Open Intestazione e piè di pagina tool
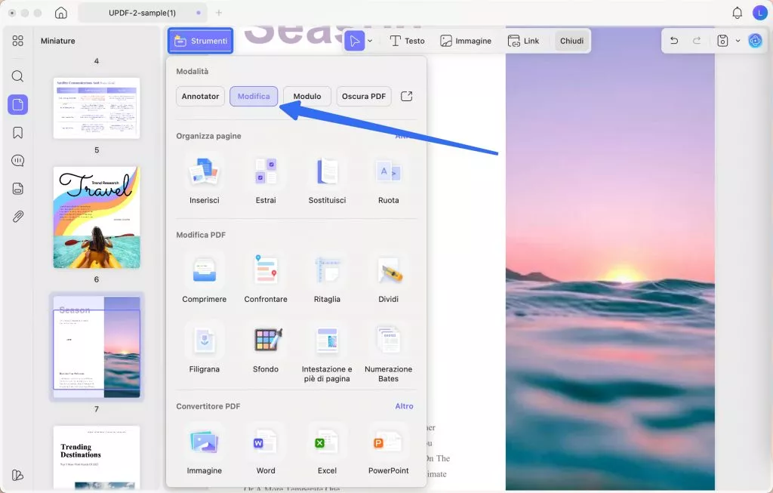Screen dimensions: 773x493 327,353
